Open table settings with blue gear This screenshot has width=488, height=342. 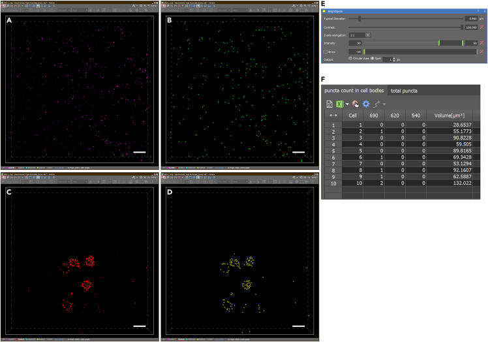pyautogui.click(x=366, y=104)
